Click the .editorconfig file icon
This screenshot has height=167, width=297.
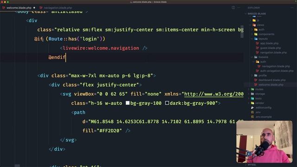252,108
